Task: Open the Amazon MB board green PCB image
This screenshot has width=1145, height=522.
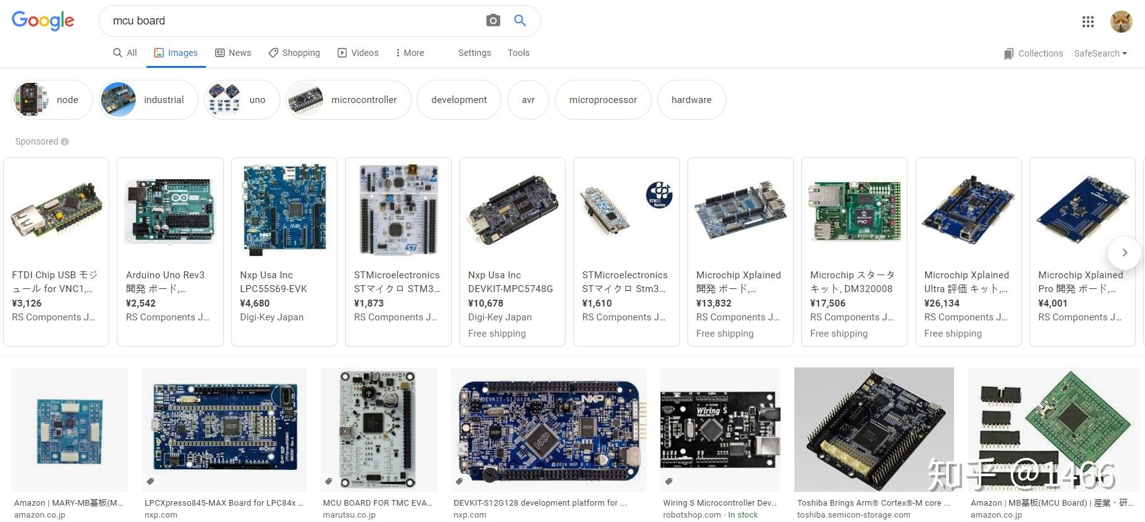Action: 1054,430
